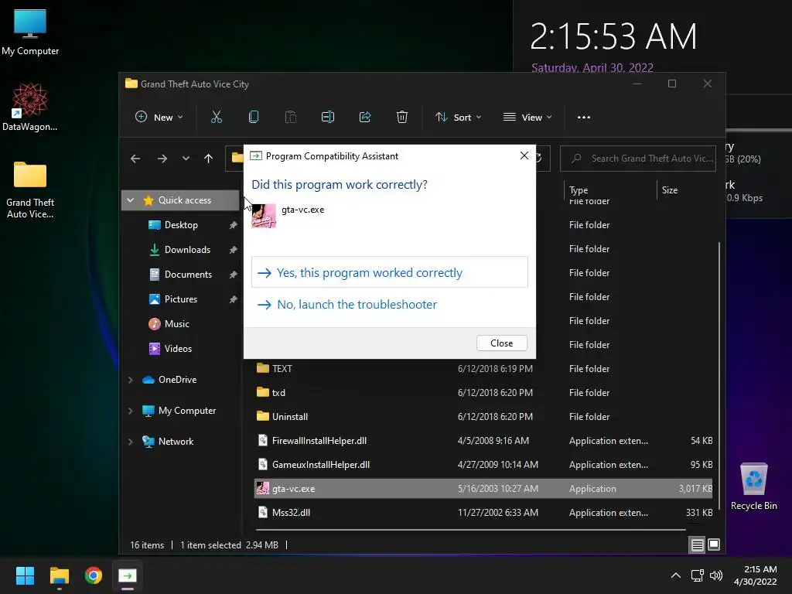This screenshot has height=594, width=792.
Task: Open the See more ellipsis menu
Action: coord(584,118)
